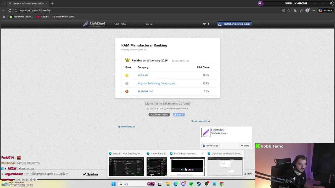The image size is (335, 188).
Task: Open the YouTube bookmark
Action: click(x=43, y=17)
